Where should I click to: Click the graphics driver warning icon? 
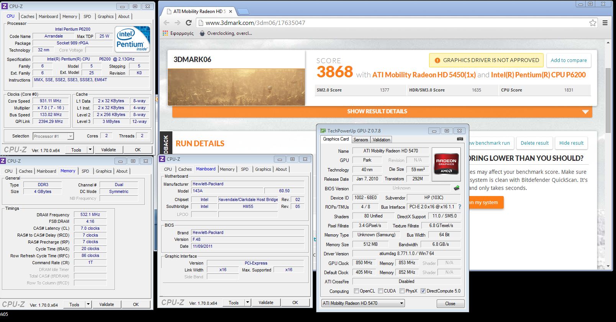point(437,60)
